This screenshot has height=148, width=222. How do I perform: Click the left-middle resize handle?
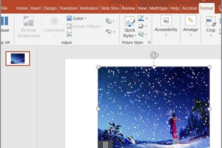point(98,109)
